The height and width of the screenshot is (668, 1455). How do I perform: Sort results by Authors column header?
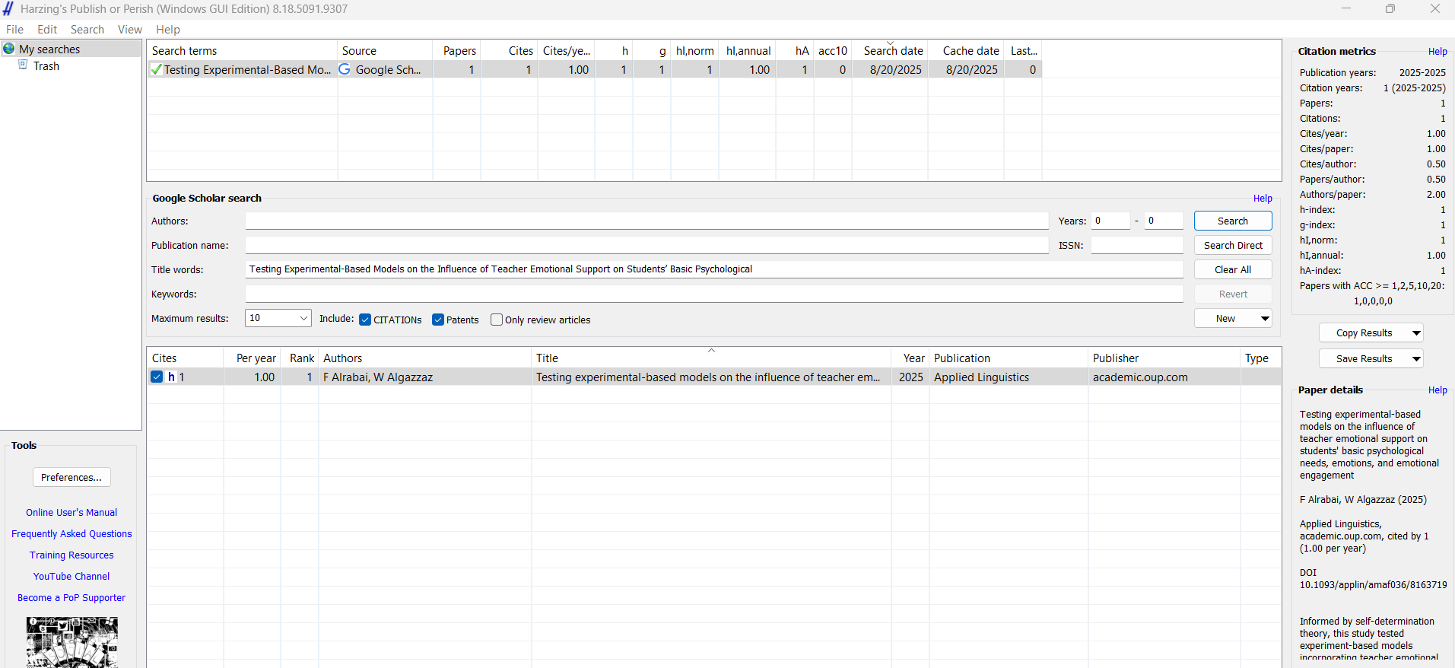[424, 358]
